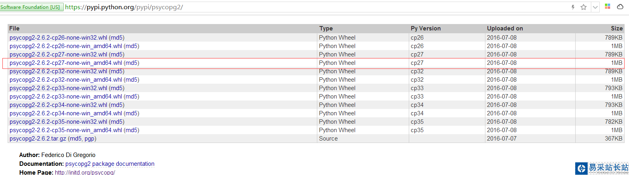Open psycopg2 package documentation link
The height and width of the screenshot is (175, 629).
coord(110,164)
